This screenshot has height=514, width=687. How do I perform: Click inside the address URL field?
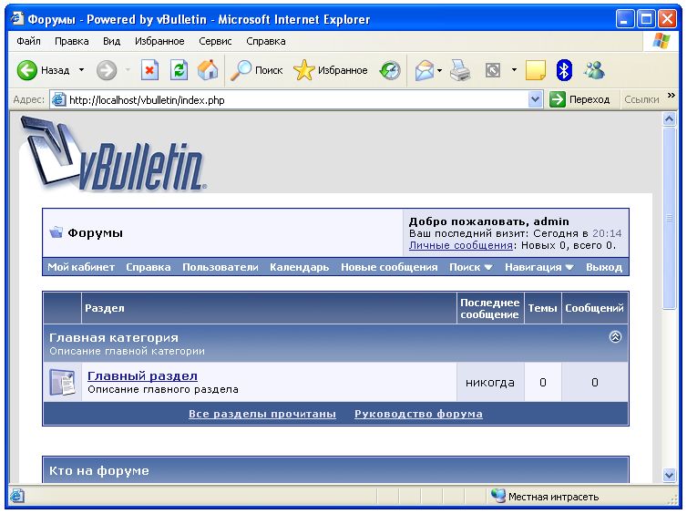(292, 100)
